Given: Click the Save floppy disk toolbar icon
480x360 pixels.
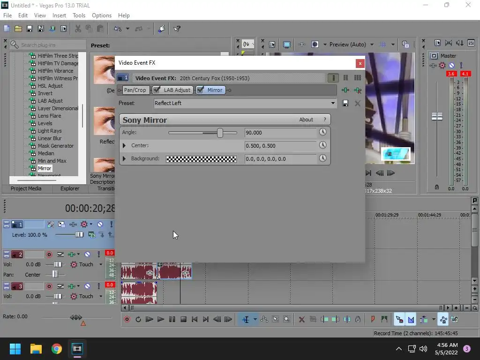Looking at the screenshot, I should click(30, 29).
